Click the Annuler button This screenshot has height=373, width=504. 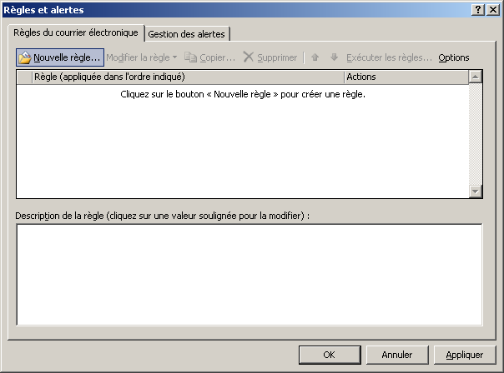[397, 355]
